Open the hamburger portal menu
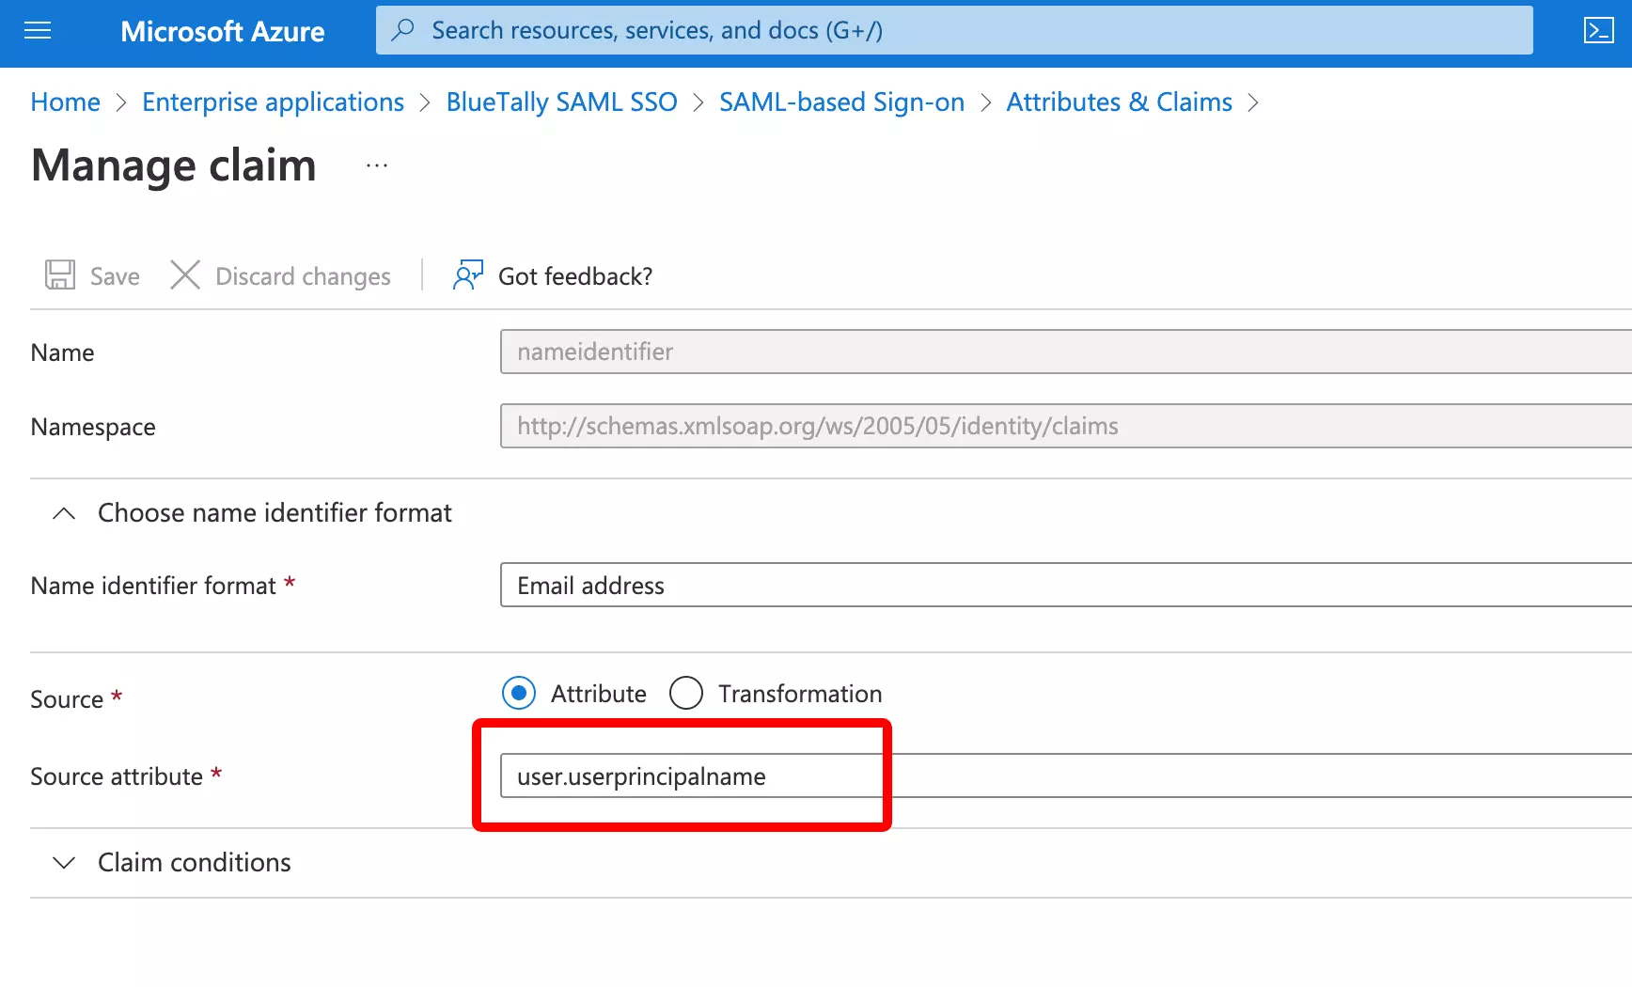Screen dimensions: 1632x987 pyautogui.click(x=38, y=31)
